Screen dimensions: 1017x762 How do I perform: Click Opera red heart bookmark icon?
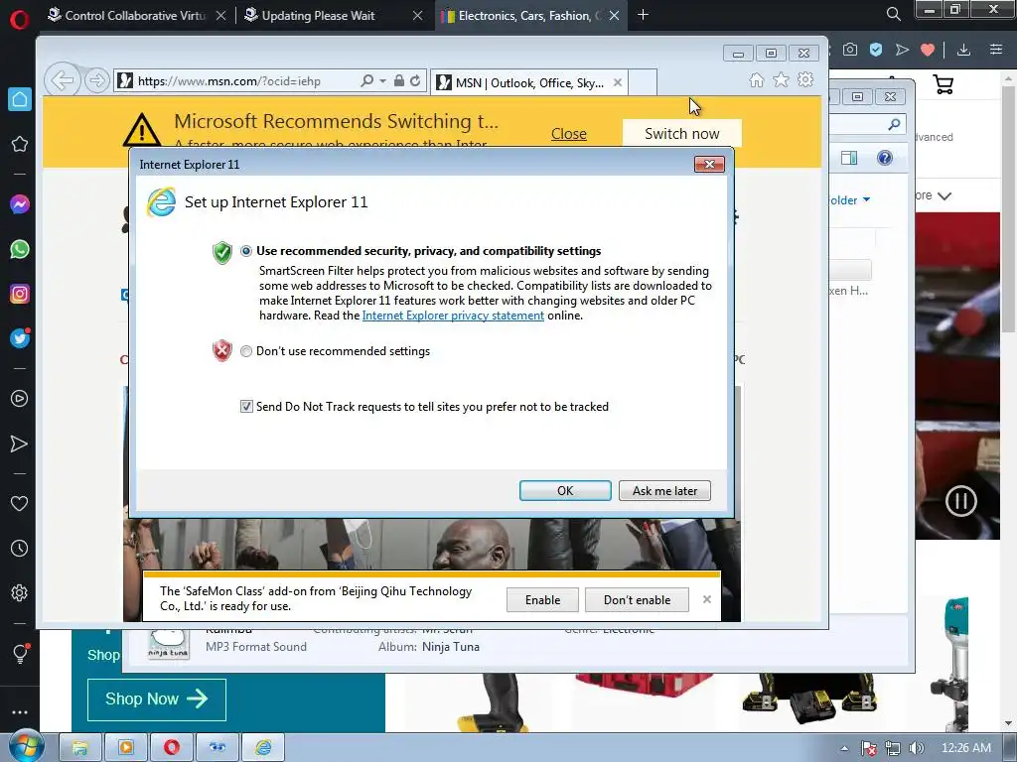coord(928,50)
